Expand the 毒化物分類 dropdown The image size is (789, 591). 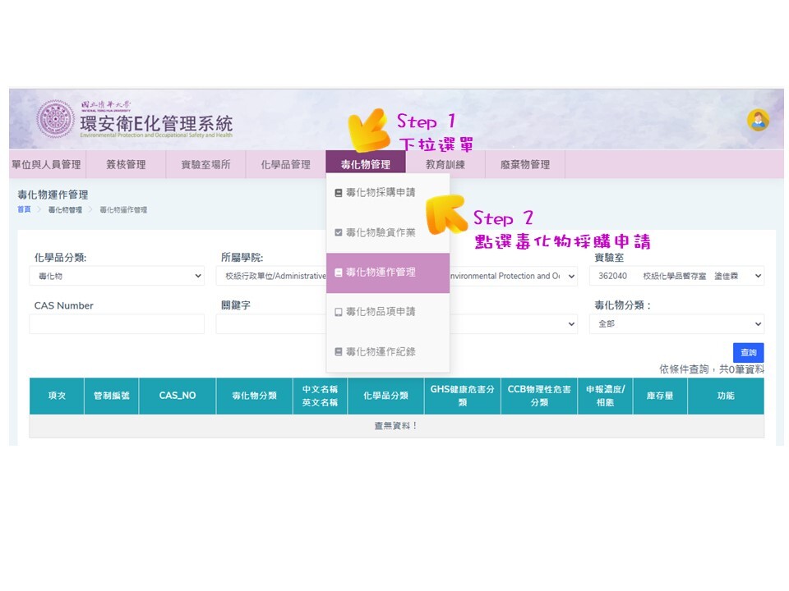[x=676, y=324]
